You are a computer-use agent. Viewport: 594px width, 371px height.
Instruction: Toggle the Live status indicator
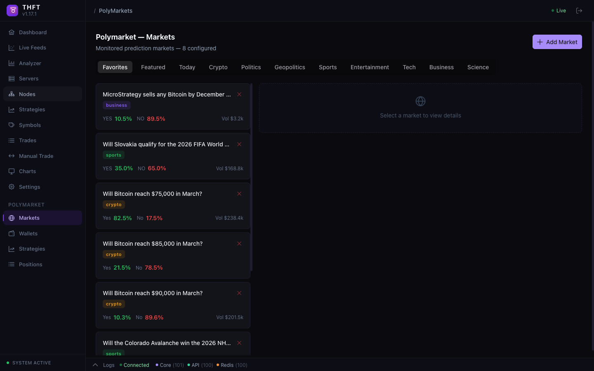[558, 10]
